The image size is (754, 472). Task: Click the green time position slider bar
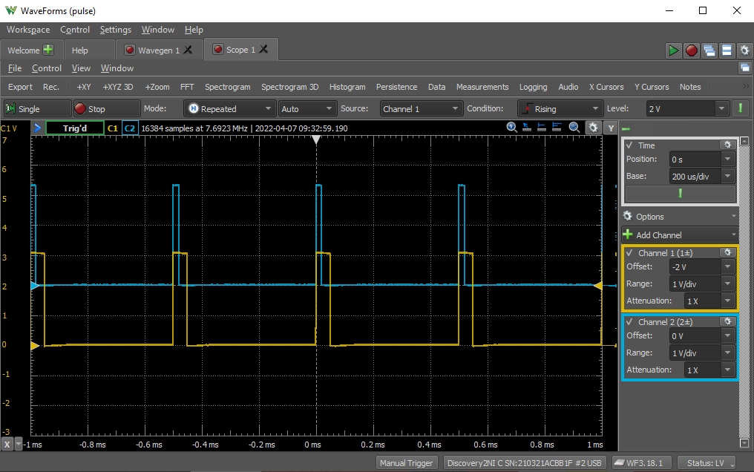point(680,193)
